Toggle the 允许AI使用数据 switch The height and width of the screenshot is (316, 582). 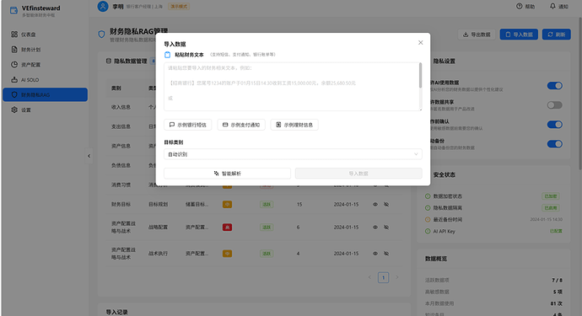(x=554, y=86)
